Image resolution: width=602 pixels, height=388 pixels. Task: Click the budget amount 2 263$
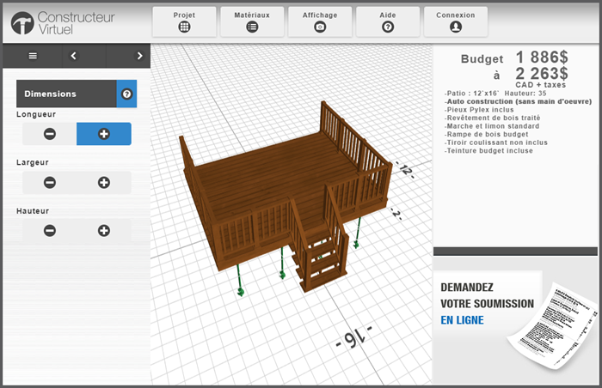[x=542, y=73]
